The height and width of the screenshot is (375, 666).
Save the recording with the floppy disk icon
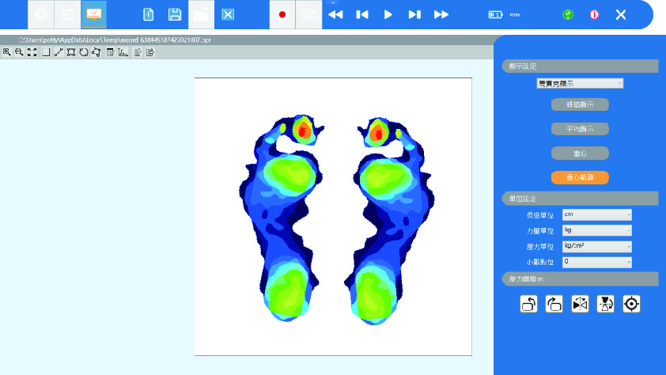click(x=175, y=15)
